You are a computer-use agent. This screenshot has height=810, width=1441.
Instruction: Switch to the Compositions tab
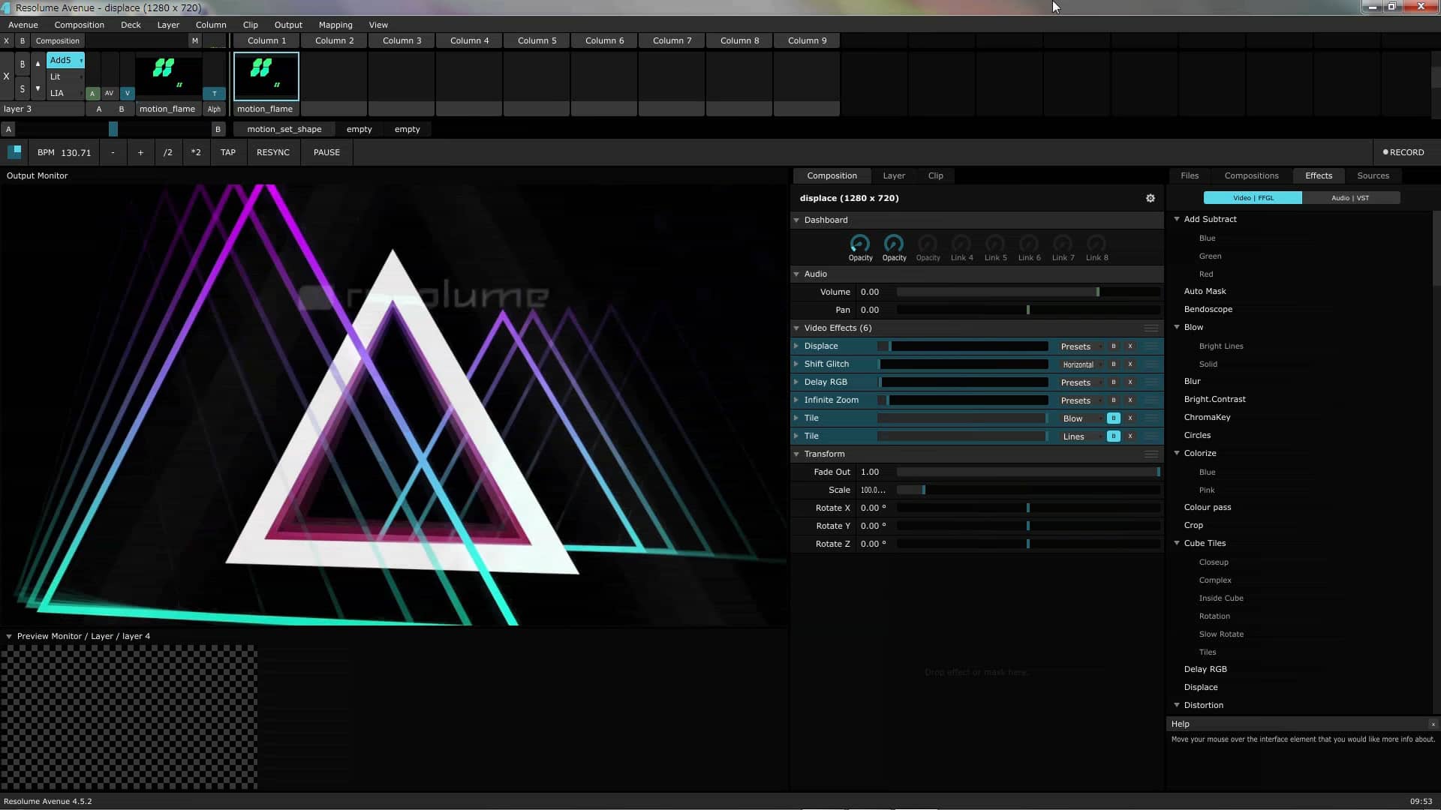[x=1251, y=175]
